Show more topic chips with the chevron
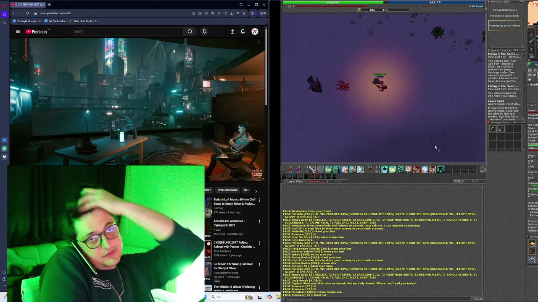The image size is (538, 302). [x=256, y=191]
